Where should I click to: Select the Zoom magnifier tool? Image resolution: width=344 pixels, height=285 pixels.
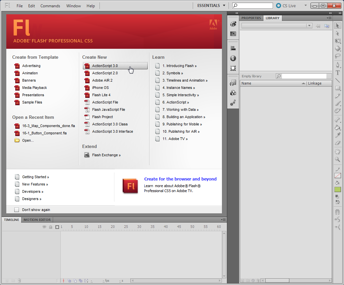337,159
